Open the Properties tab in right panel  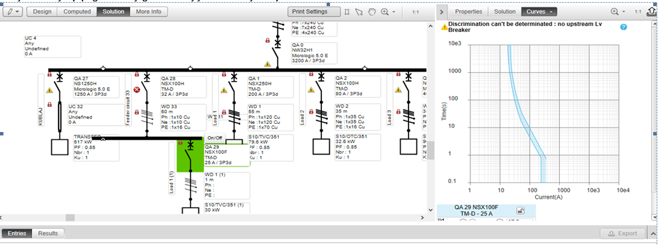468,12
